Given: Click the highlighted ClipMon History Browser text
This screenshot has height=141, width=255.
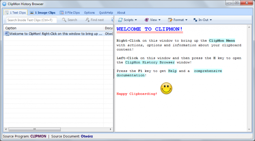Looking at the screenshot, I should point(150,62).
